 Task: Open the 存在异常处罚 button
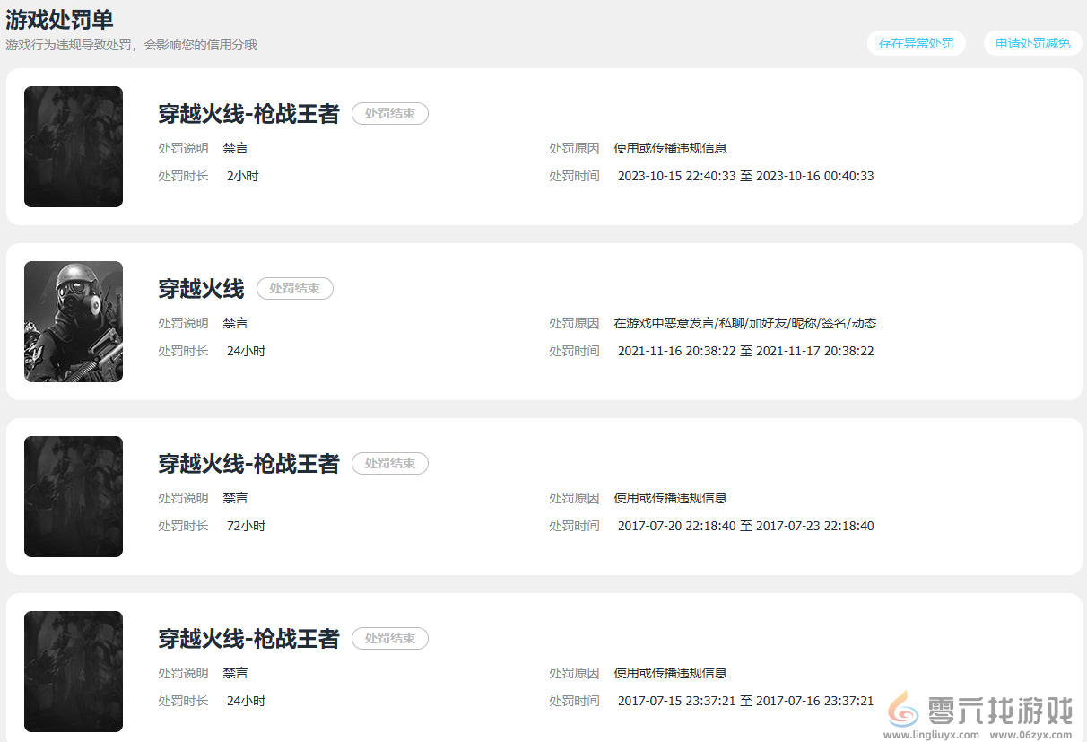click(x=916, y=42)
